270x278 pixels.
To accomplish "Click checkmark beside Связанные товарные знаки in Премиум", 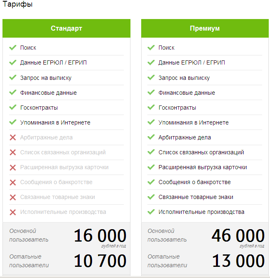I will point(151,197).
